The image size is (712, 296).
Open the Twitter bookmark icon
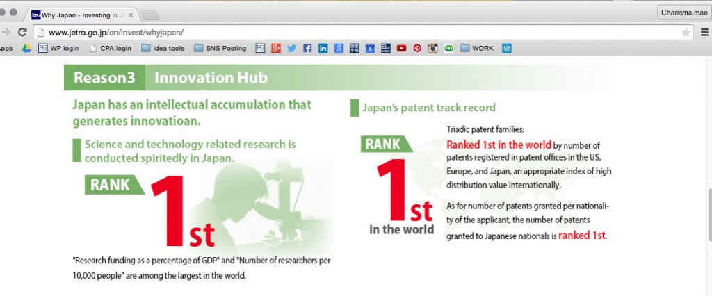(x=291, y=48)
